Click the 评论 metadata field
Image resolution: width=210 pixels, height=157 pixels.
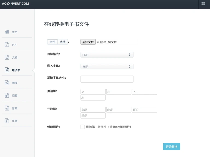[x=144, y=110]
